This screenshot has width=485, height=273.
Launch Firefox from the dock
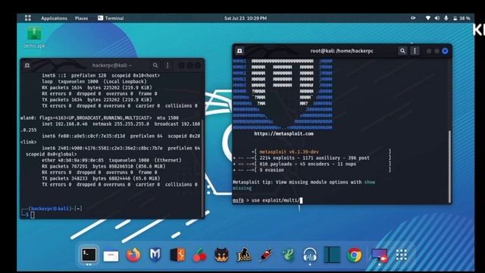133,255
